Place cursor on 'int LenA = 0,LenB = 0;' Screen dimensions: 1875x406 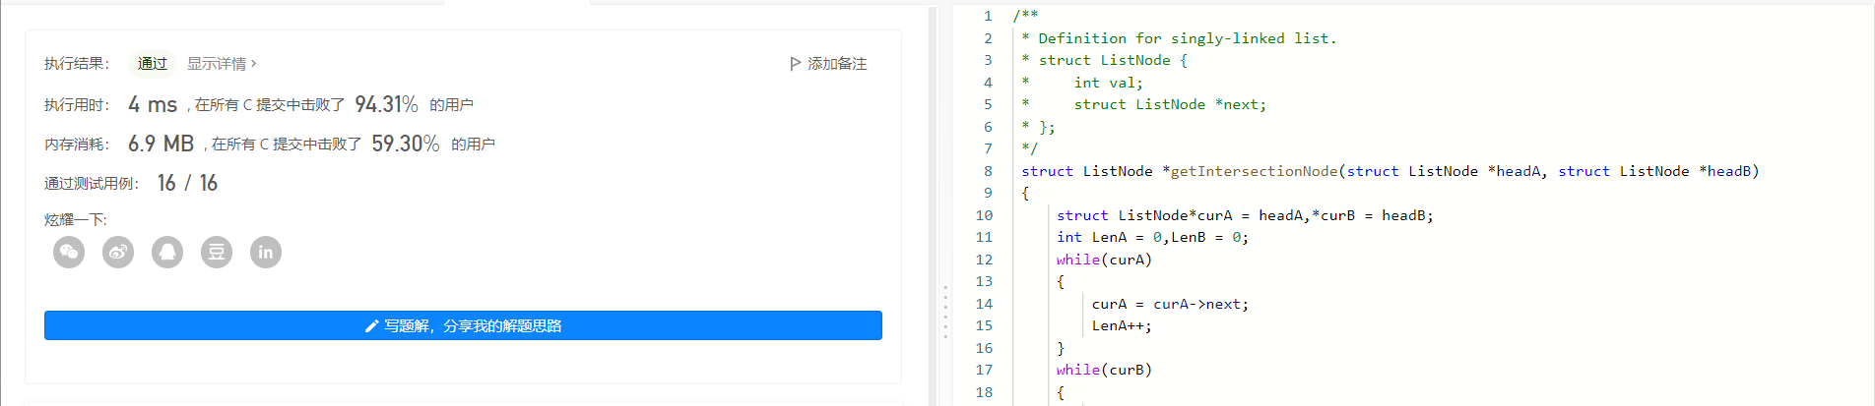coord(1152,237)
